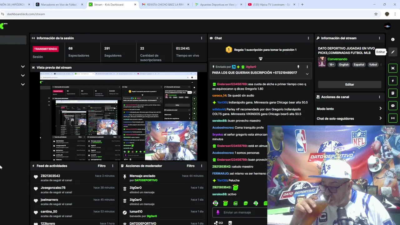Click the category thumbnail image in stream info
The image size is (400, 225).
pyautogui.click(x=322, y=62)
